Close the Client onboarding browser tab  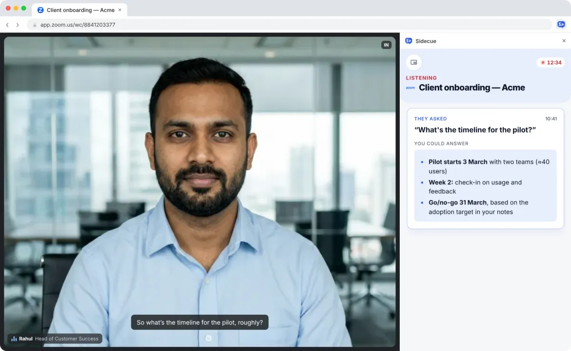click(119, 10)
